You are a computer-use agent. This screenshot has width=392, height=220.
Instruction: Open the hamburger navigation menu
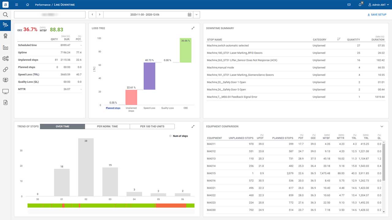point(17,5)
